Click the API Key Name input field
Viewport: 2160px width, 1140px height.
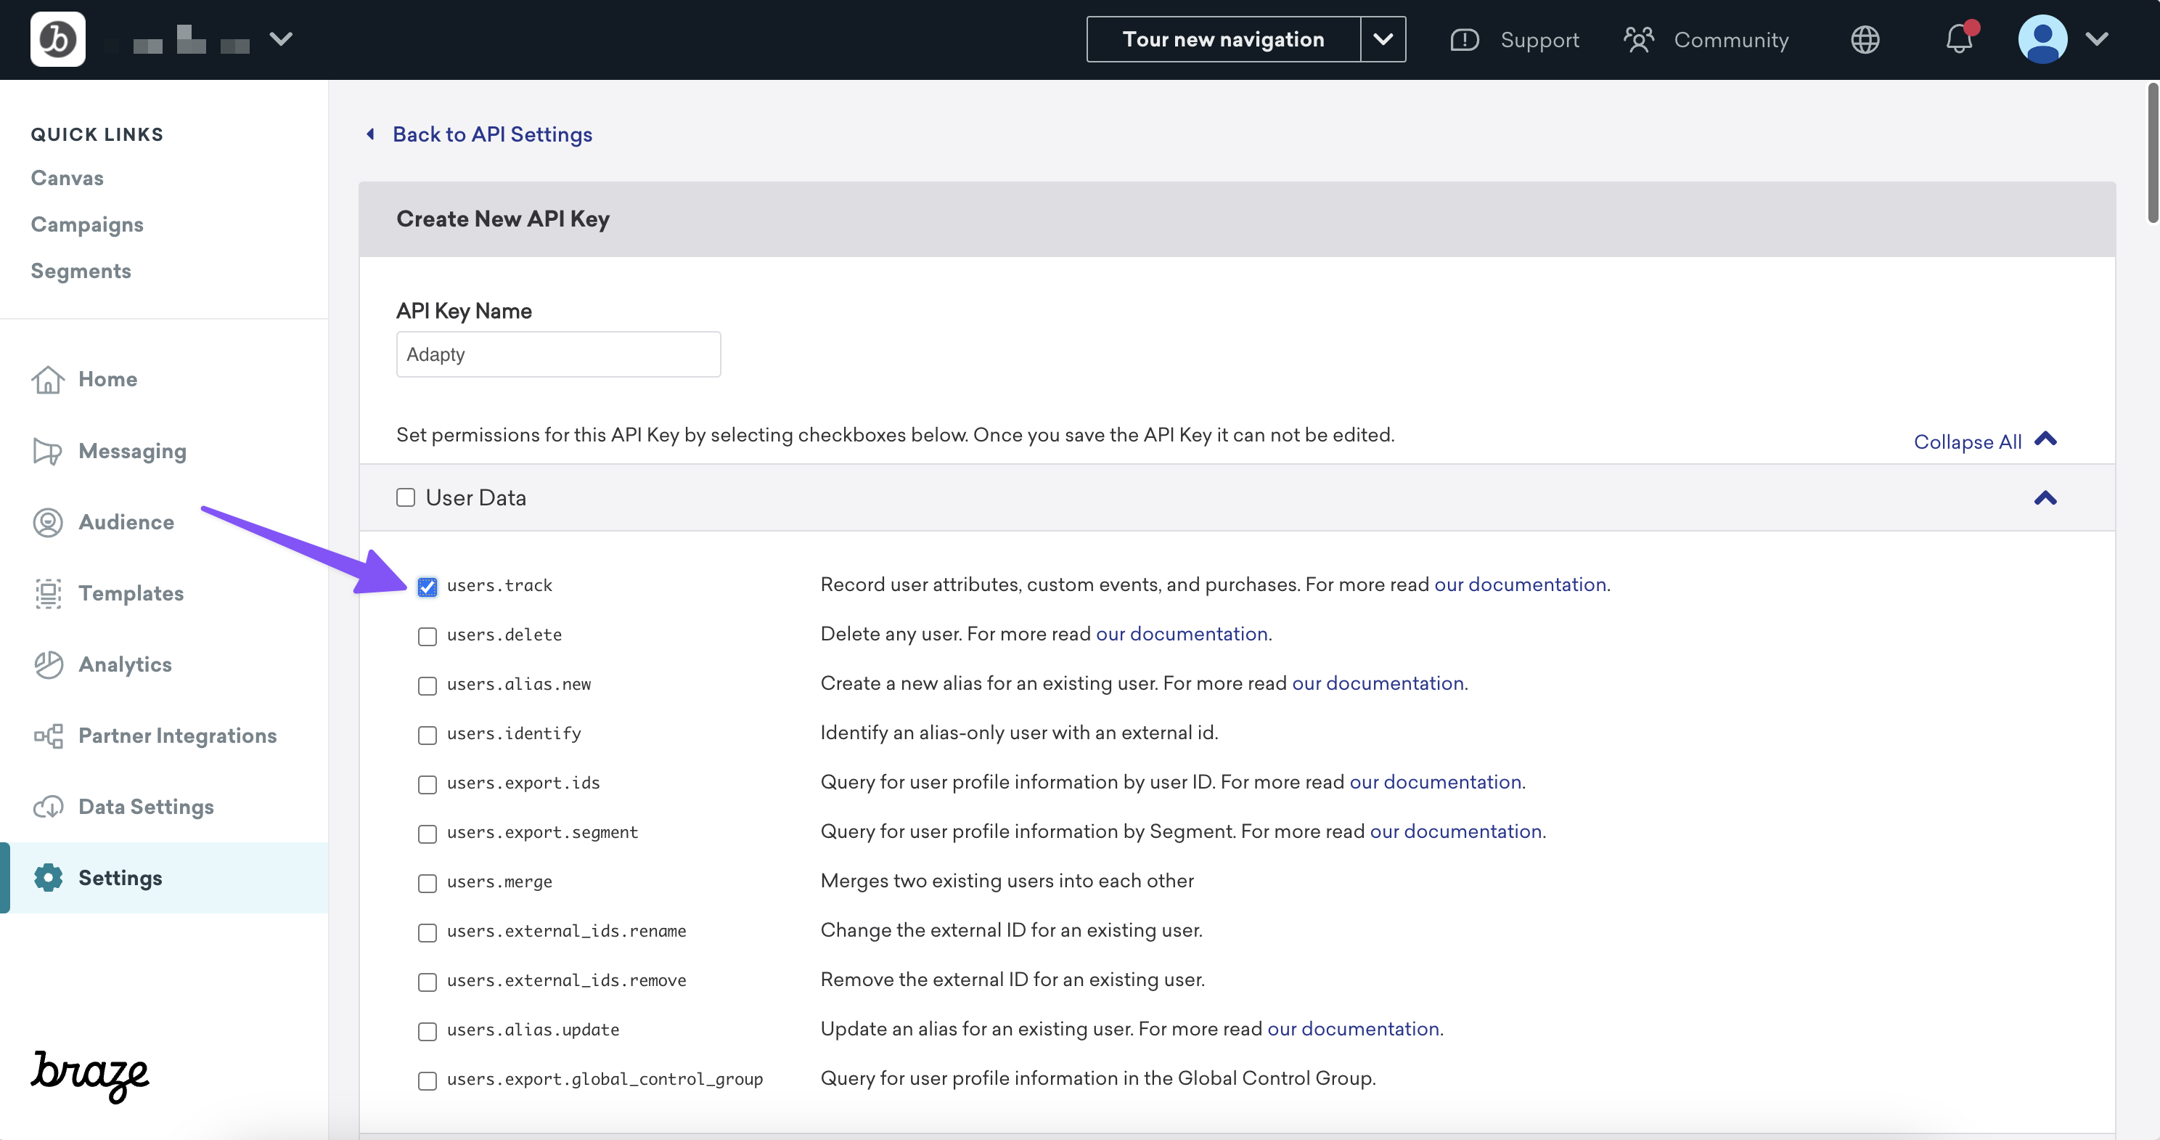point(557,354)
